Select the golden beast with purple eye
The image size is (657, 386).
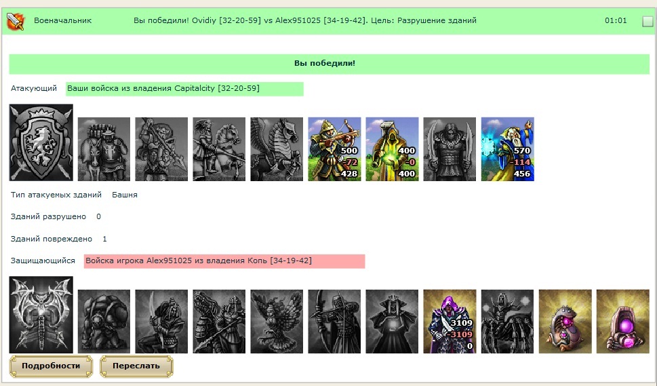point(565,322)
